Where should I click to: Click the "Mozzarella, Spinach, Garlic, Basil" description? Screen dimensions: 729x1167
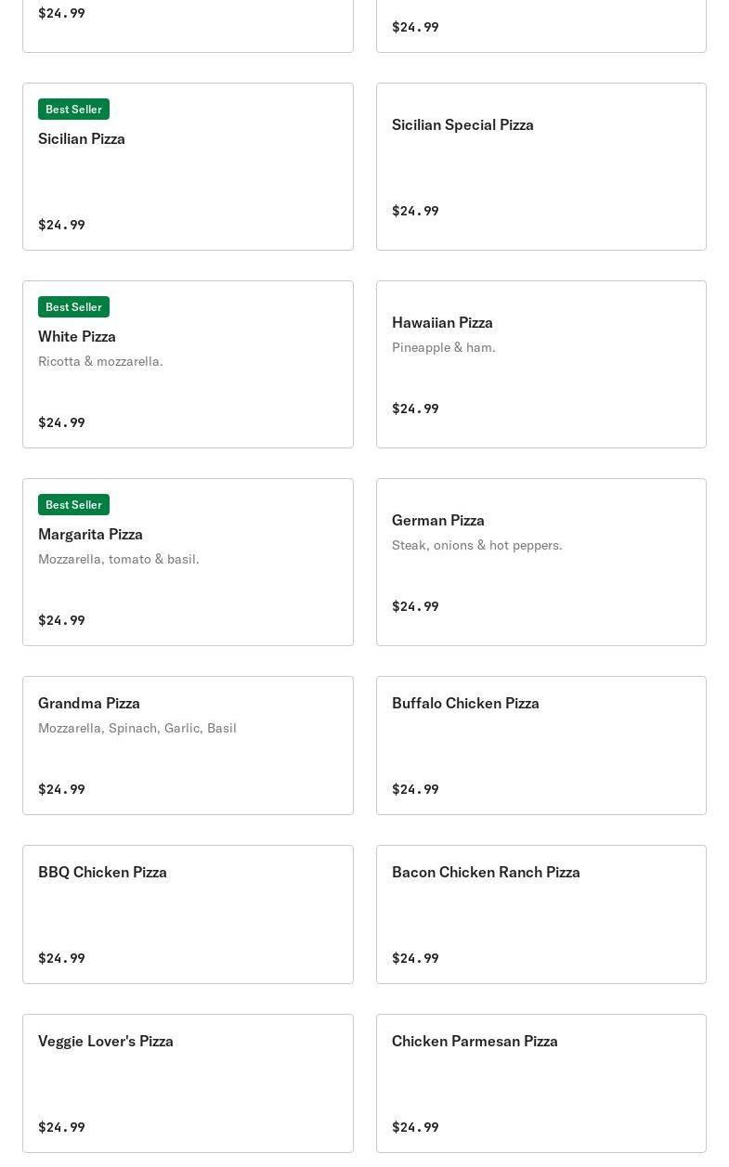137,728
